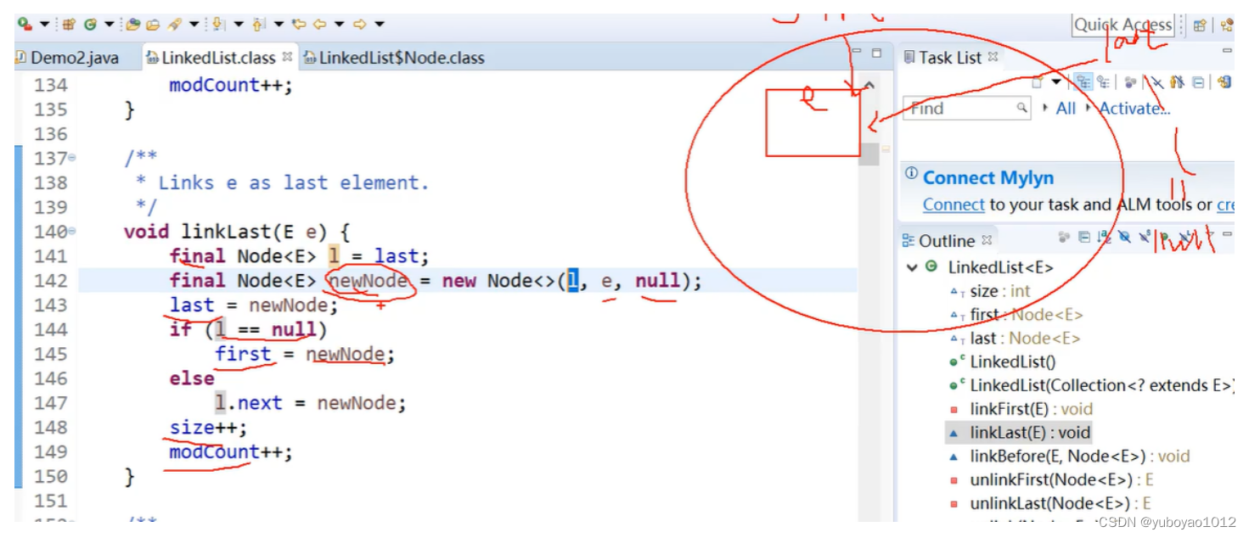This screenshot has width=1249, height=538.
Task: Click the Last Edit Location icon
Action: pyautogui.click(x=299, y=24)
